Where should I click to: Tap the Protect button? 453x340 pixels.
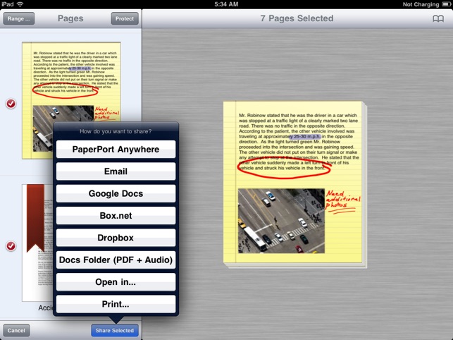[125, 18]
